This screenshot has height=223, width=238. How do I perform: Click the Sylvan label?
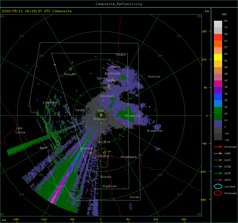(x=101, y=78)
